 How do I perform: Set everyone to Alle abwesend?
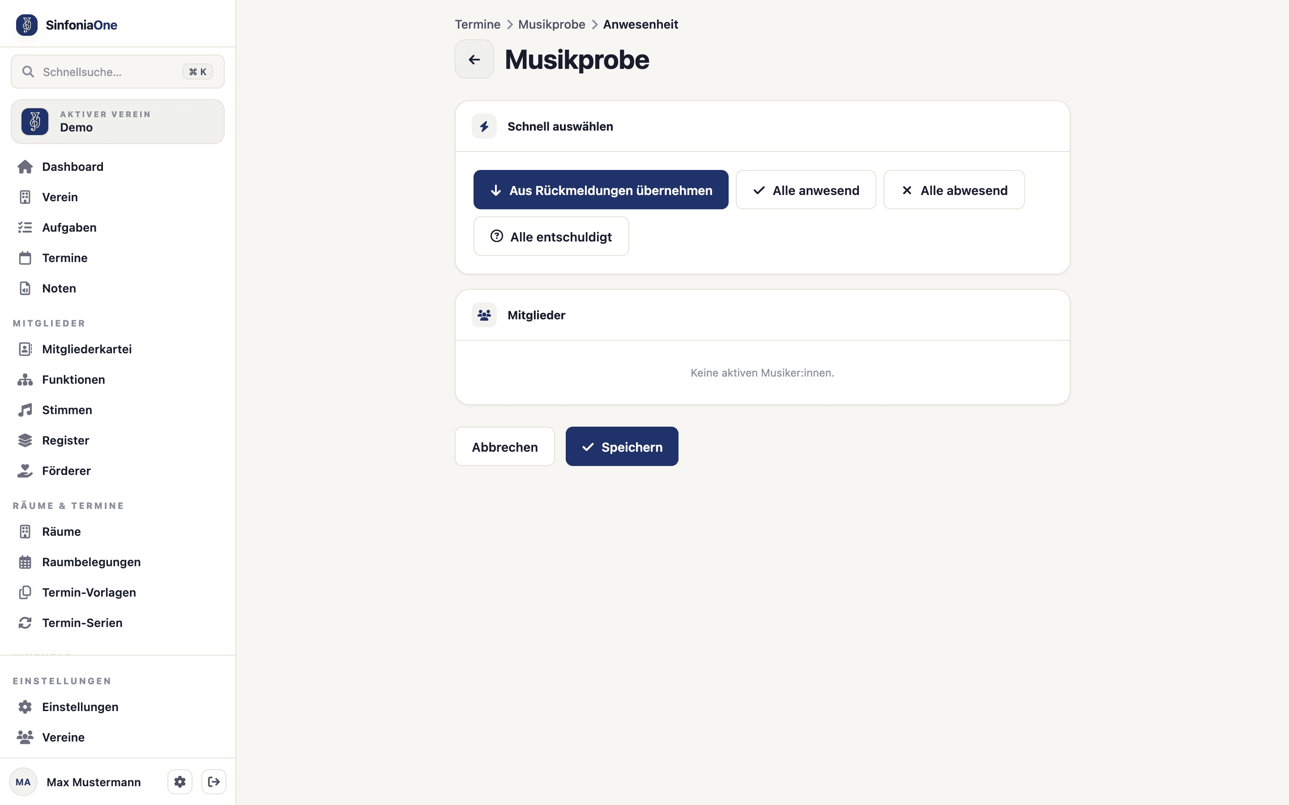click(x=954, y=190)
